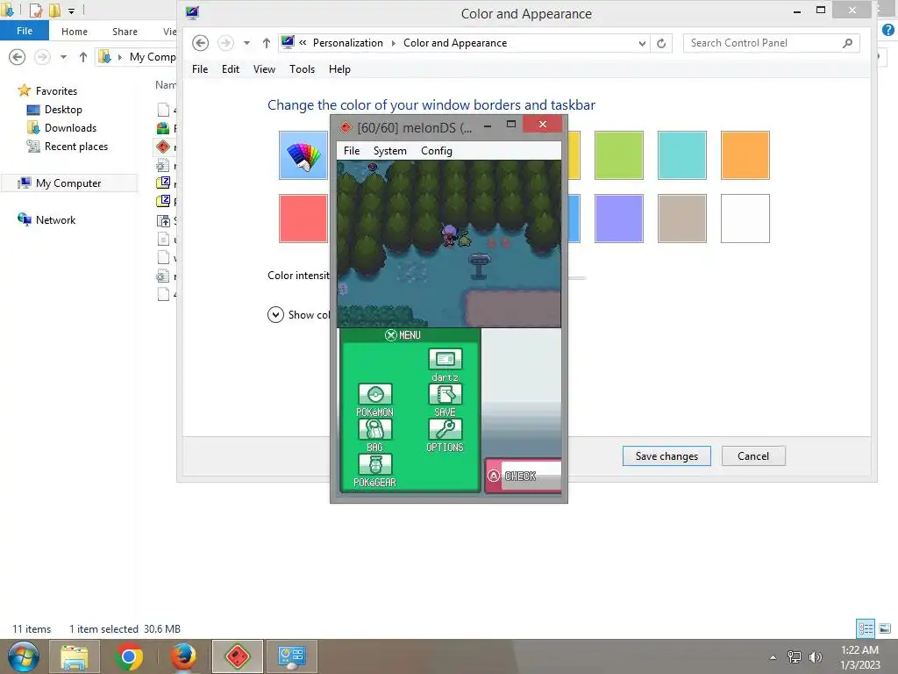Click the network icon in system tray
The image size is (898, 674).
tap(795, 656)
